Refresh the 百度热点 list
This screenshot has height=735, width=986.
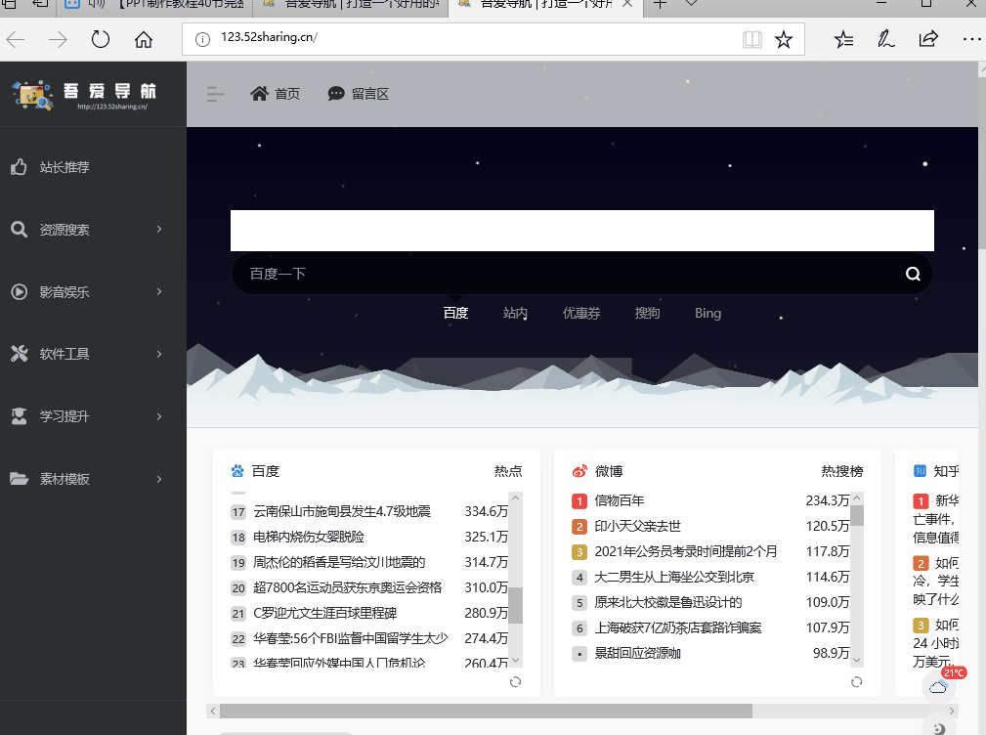point(515,682)
